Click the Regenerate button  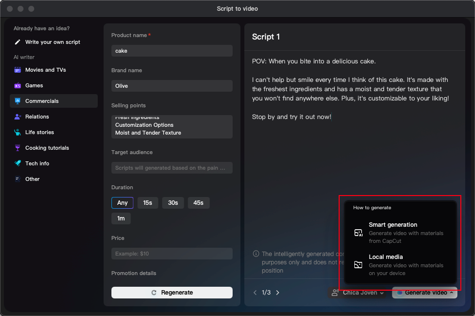[x=172, y=293]
